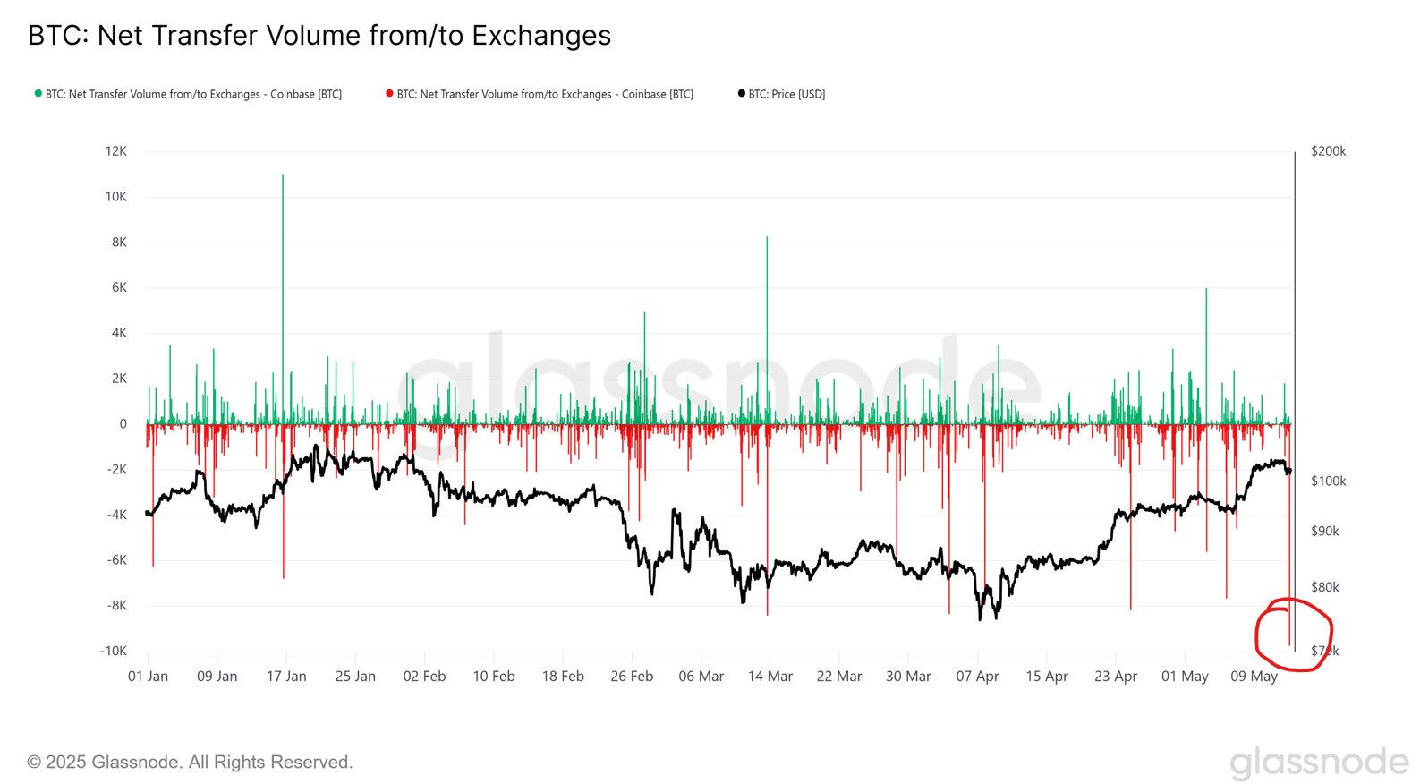Click the green legend dot for Coinbase
Screen dimensions: 1420x784
38,93
